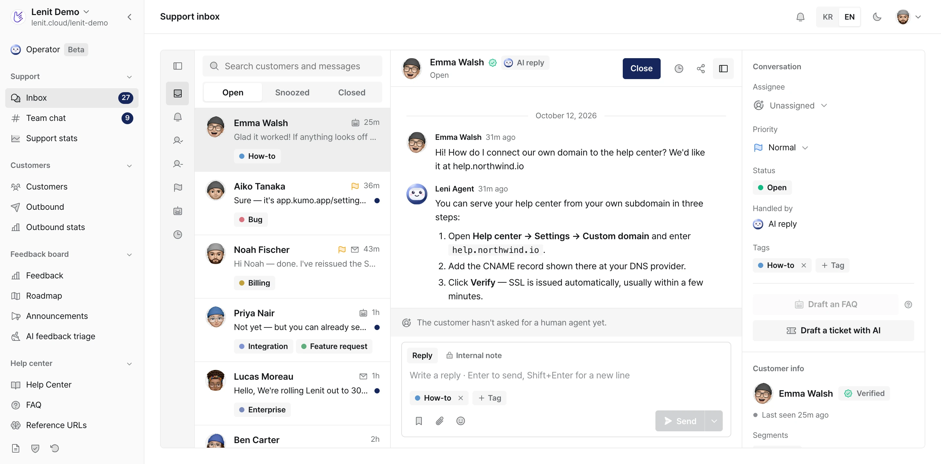The width and height of the screenshot is (941, 464).
Task: Insert saved reply via bookmark icon
Action: [x=419, y=421]
